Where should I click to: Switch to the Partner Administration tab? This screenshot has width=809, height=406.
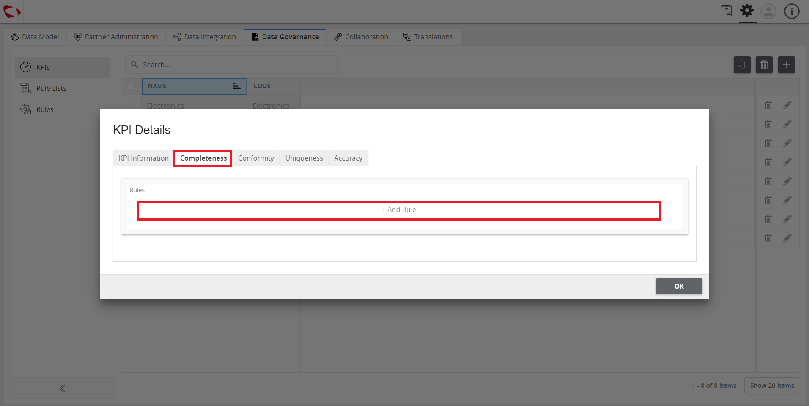[x=116, y=37]
